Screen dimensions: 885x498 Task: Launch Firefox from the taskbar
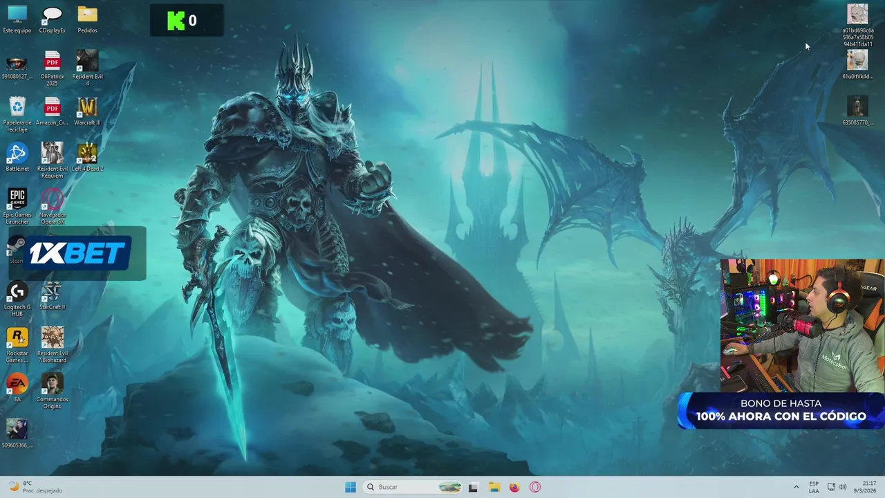(514, 487)
